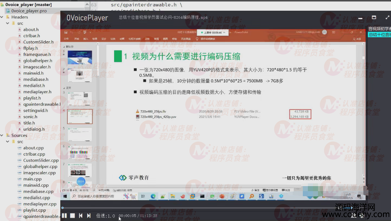Select slide 3 thumbnail in PowerPoint panel
The height and width of the screenshot is (221, 391).
(80, 99)
